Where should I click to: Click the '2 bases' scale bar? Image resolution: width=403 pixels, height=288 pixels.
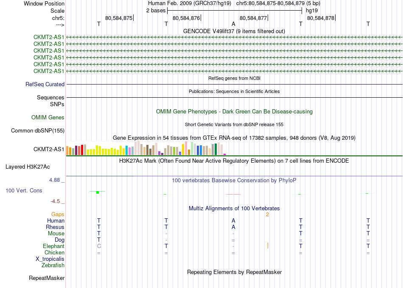pyautogui.click(x=235, y=11)
